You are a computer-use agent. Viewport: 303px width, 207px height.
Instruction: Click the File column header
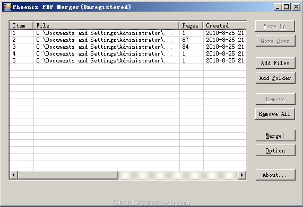coord(106,25)
